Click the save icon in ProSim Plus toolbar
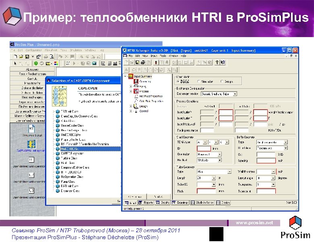This screenshot has height=242, width=314. click(x=27, y=57)
